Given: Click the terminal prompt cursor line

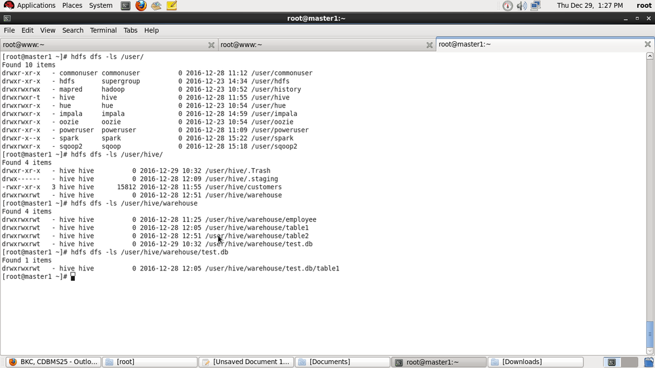Looking at the screenshot, I should click(x=39, y=276).
